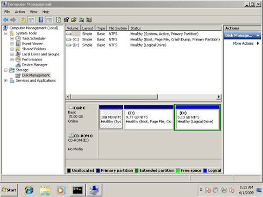Click the blue Back arrow in toolbar
263x197 pixels.
[6, 20]
